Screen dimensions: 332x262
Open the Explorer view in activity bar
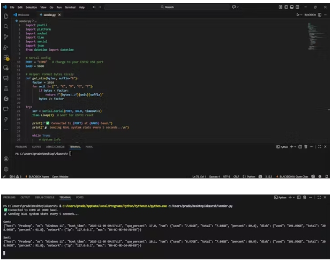6,15
